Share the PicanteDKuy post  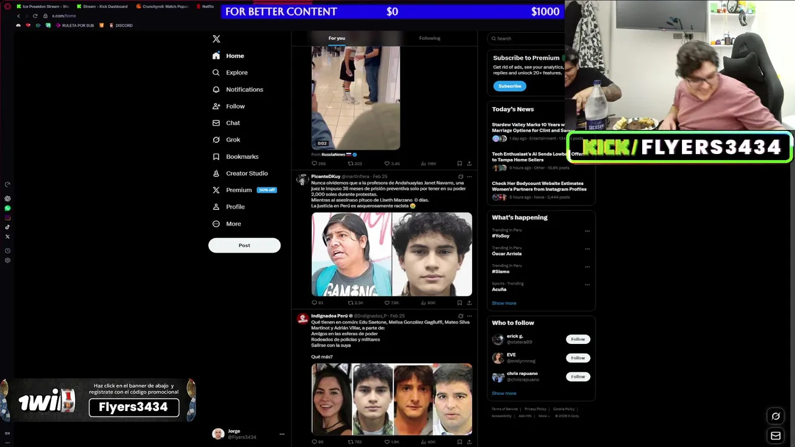pyautogui.click(x=469, y=303)
